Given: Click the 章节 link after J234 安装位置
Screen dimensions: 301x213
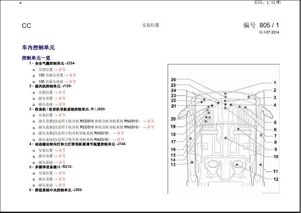Looking at the screenshot, I should click(x=62, y=70).
